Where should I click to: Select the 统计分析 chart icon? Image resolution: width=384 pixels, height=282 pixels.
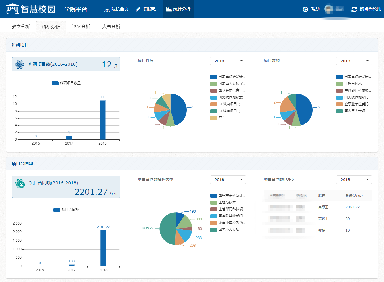pyautogui.click(x=169, y=9)
